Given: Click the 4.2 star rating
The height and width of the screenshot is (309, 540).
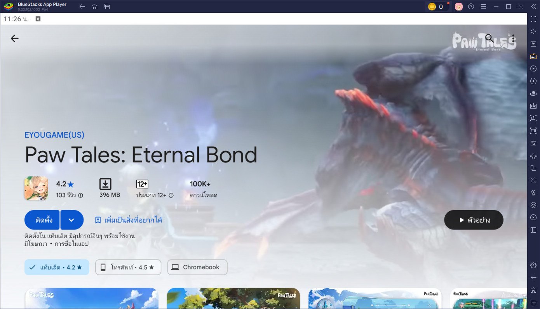Looking at the screenshot, I should (65, 184).
